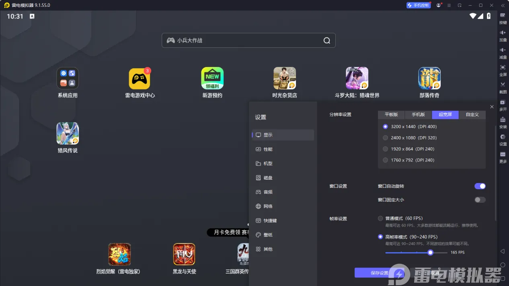Click 保存设置 save settings button
The image size is (509, 286).
[x=379, y=273]
